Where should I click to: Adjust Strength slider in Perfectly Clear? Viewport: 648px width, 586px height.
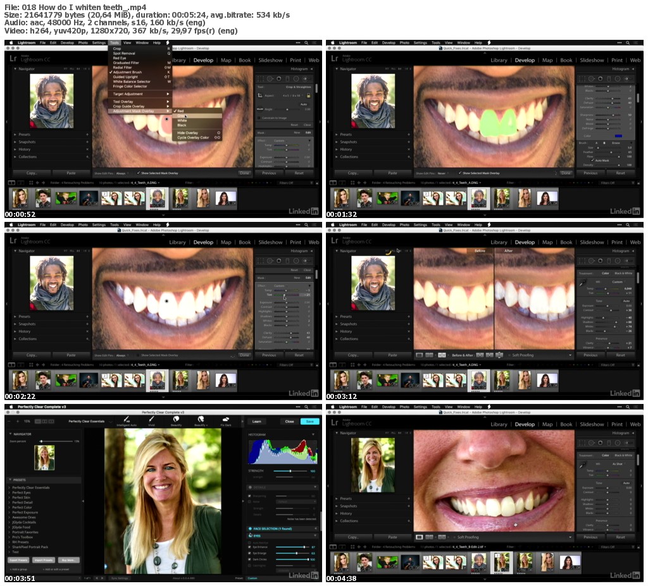pyautogui.click(x=290, y=471)
